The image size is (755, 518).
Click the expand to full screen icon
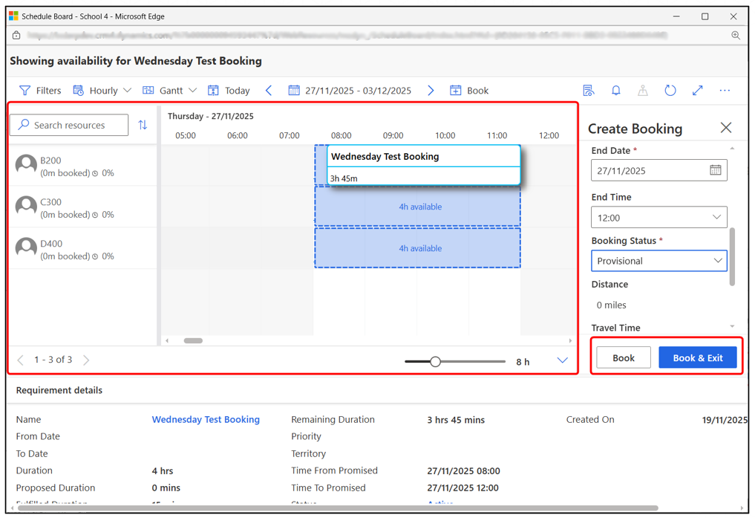point(697,91)
